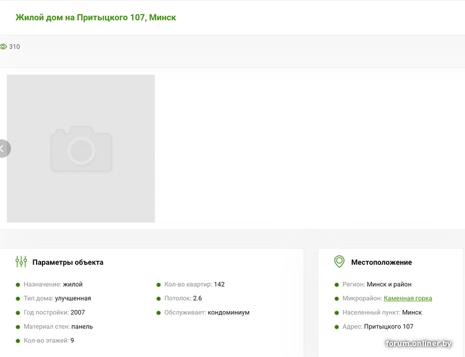Click the Потолок: 2.6 entry
Screen dimensions: 465x357
pyautogui.click(x=183, y=298)
